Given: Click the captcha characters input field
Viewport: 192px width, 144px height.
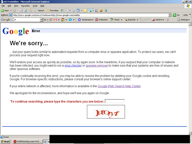Looking at the screenshot, I should pos(115,101).
